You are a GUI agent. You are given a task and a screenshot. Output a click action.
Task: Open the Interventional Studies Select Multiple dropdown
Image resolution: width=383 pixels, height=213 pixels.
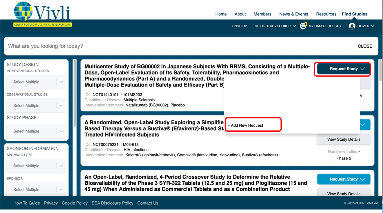[36, 82]
